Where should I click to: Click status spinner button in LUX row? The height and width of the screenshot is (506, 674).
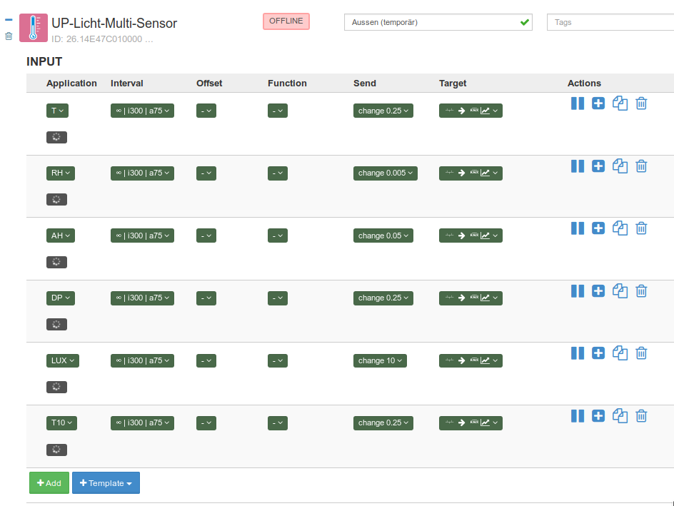[56, 387]
